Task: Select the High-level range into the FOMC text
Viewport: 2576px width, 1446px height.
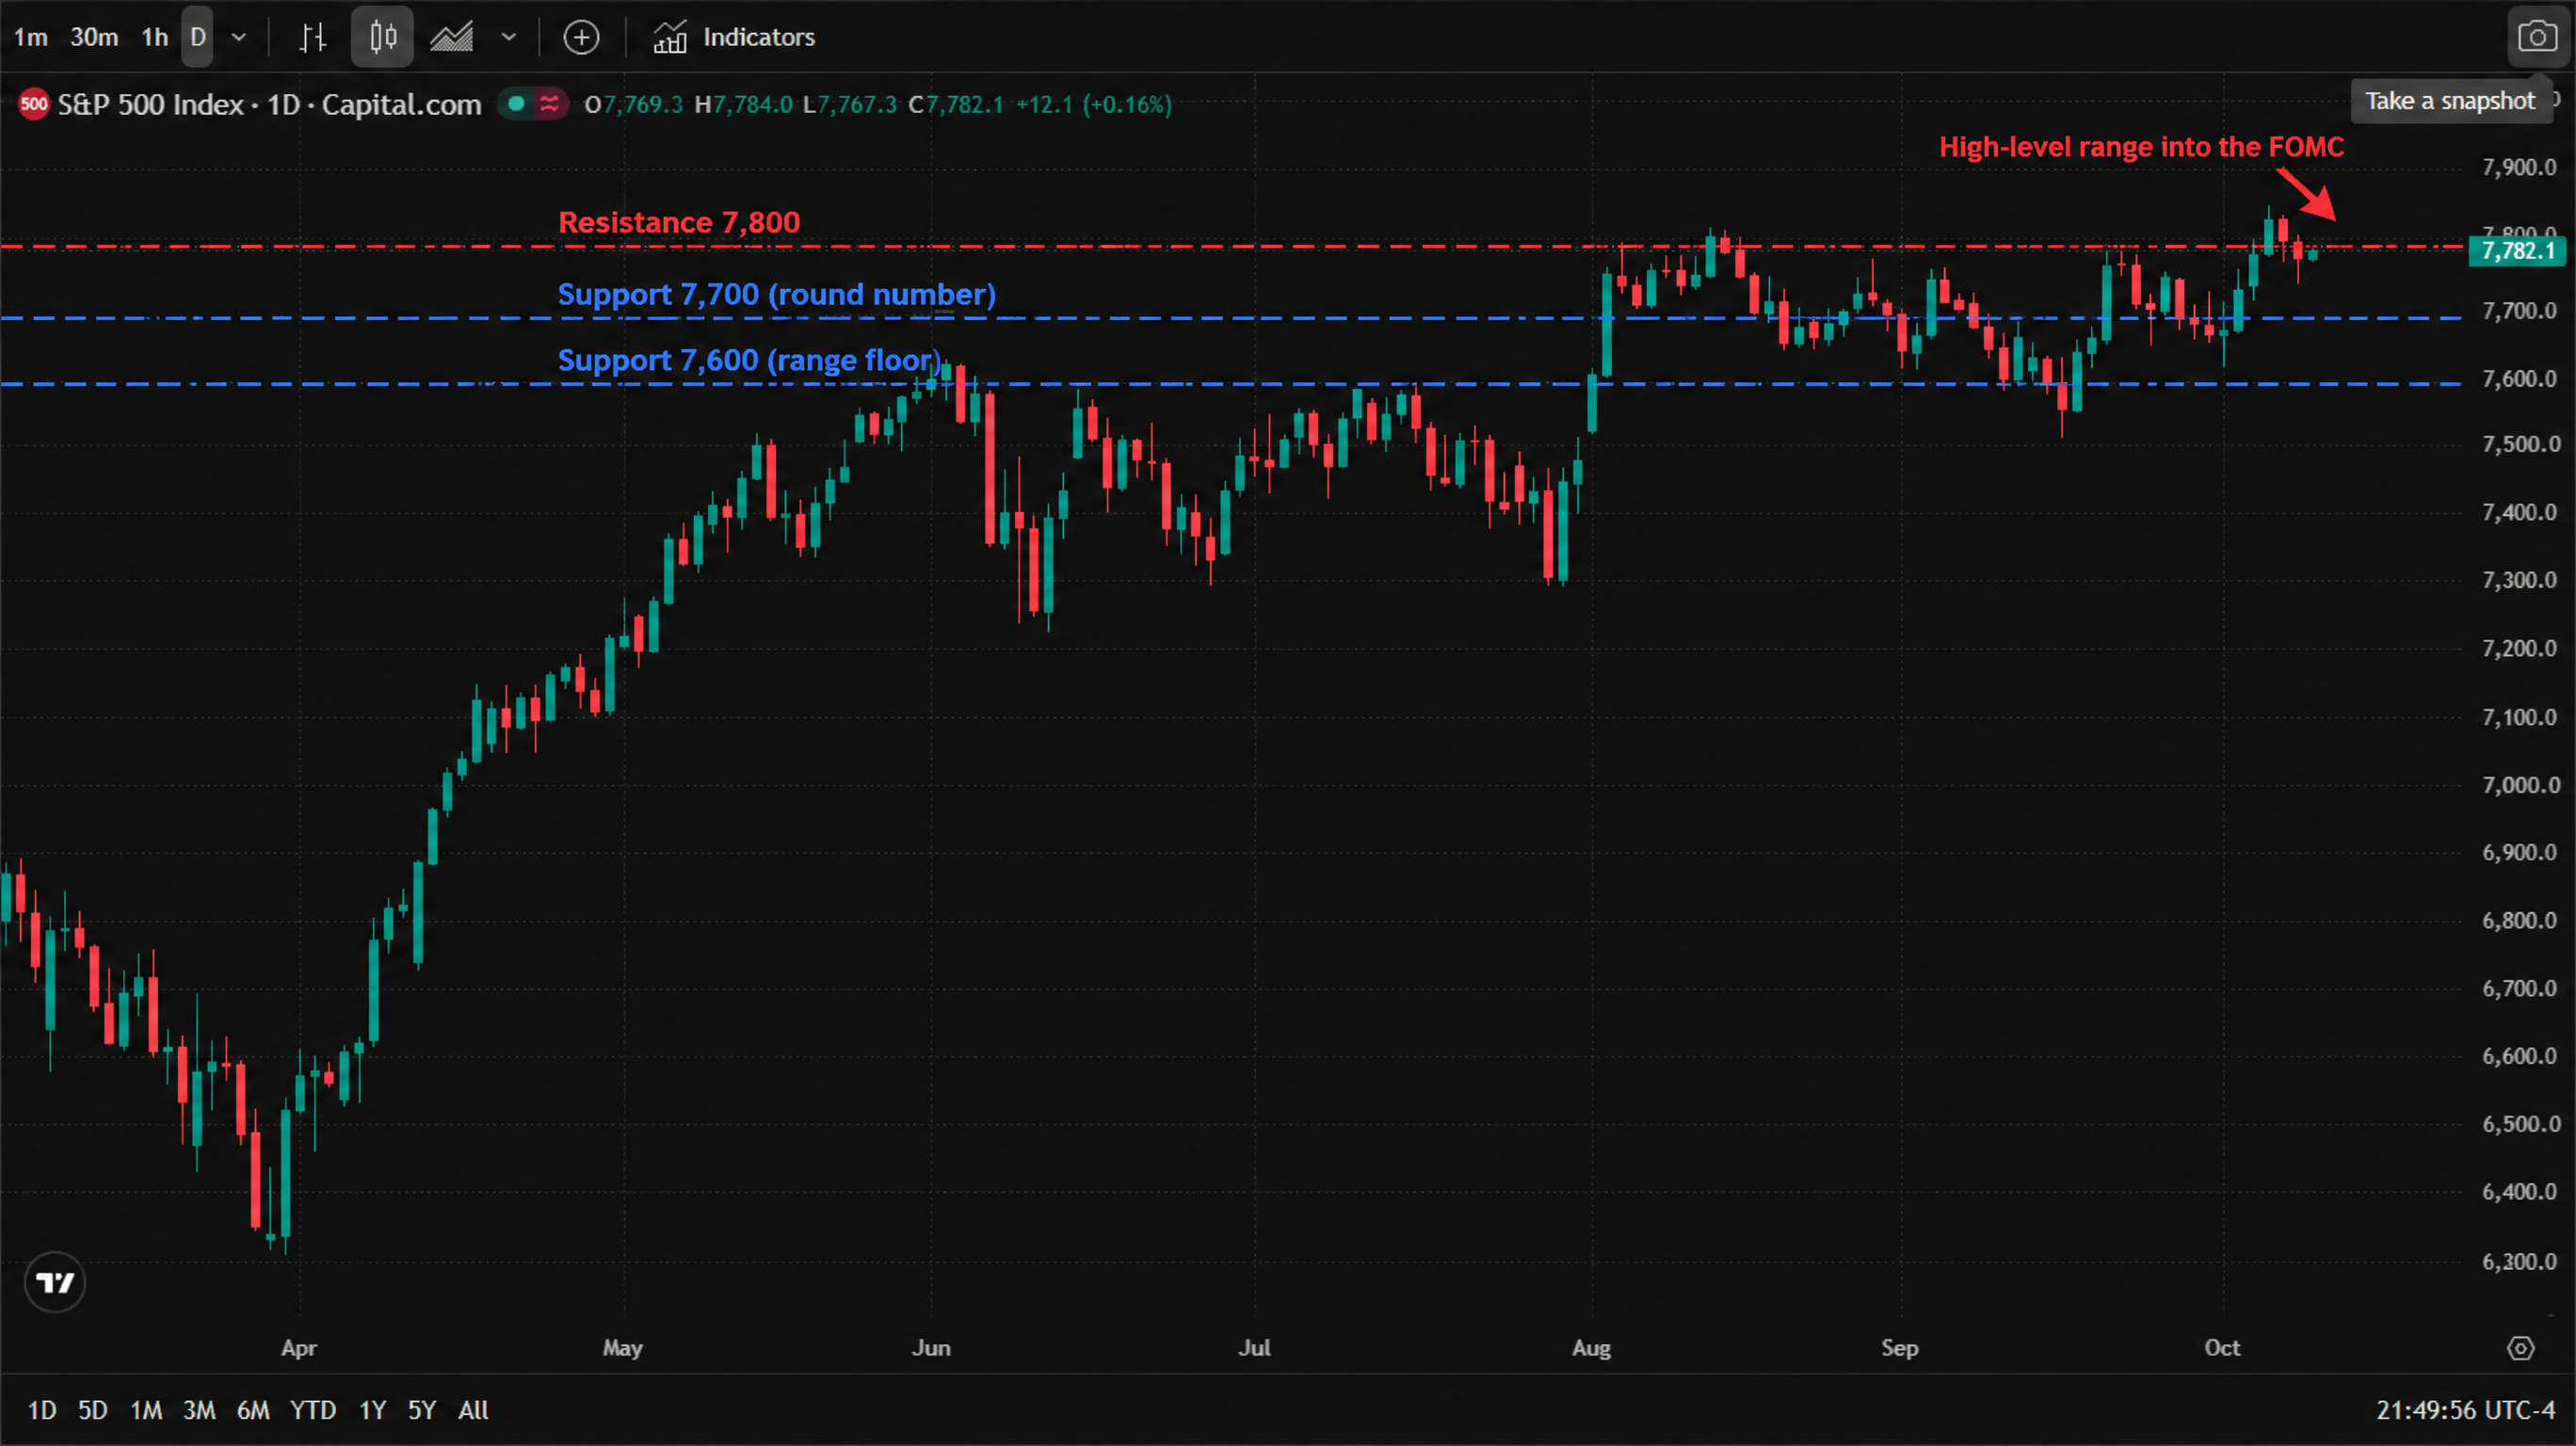Action: [x=2141, y=147]
